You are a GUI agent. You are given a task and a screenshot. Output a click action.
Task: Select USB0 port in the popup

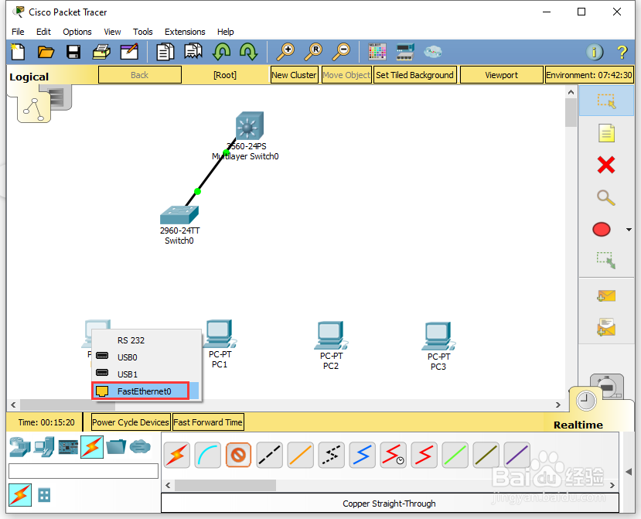146,357
